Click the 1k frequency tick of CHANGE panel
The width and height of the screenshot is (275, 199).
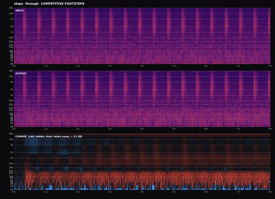pos(12,158)
